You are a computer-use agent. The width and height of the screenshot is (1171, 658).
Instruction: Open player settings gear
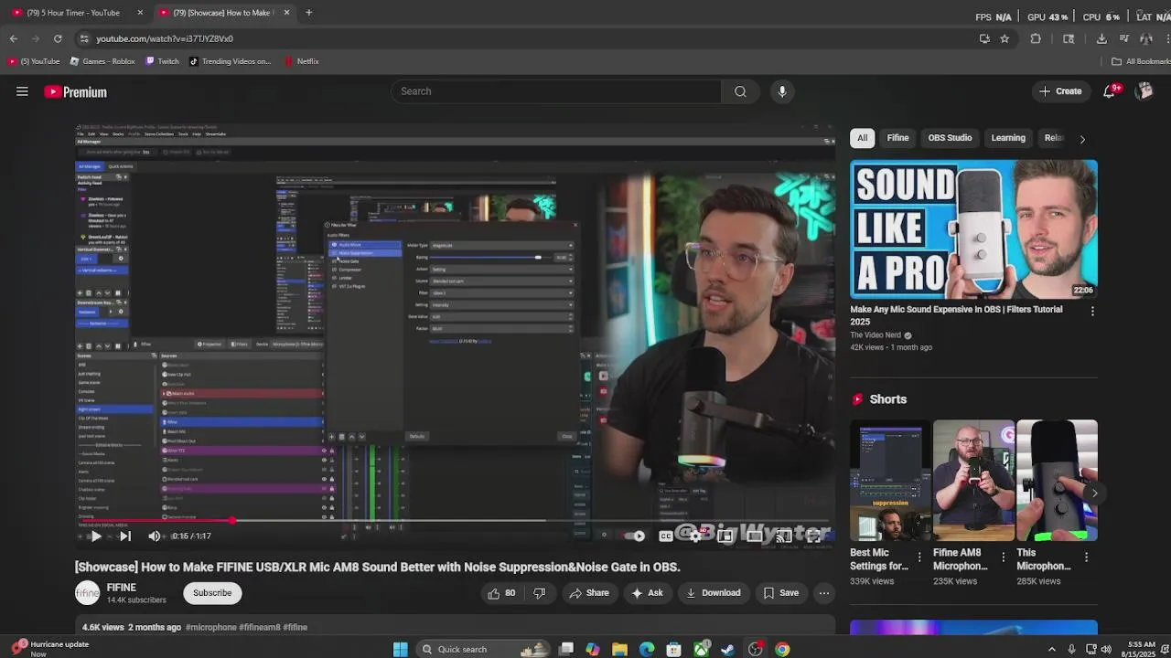pos(696,536)
